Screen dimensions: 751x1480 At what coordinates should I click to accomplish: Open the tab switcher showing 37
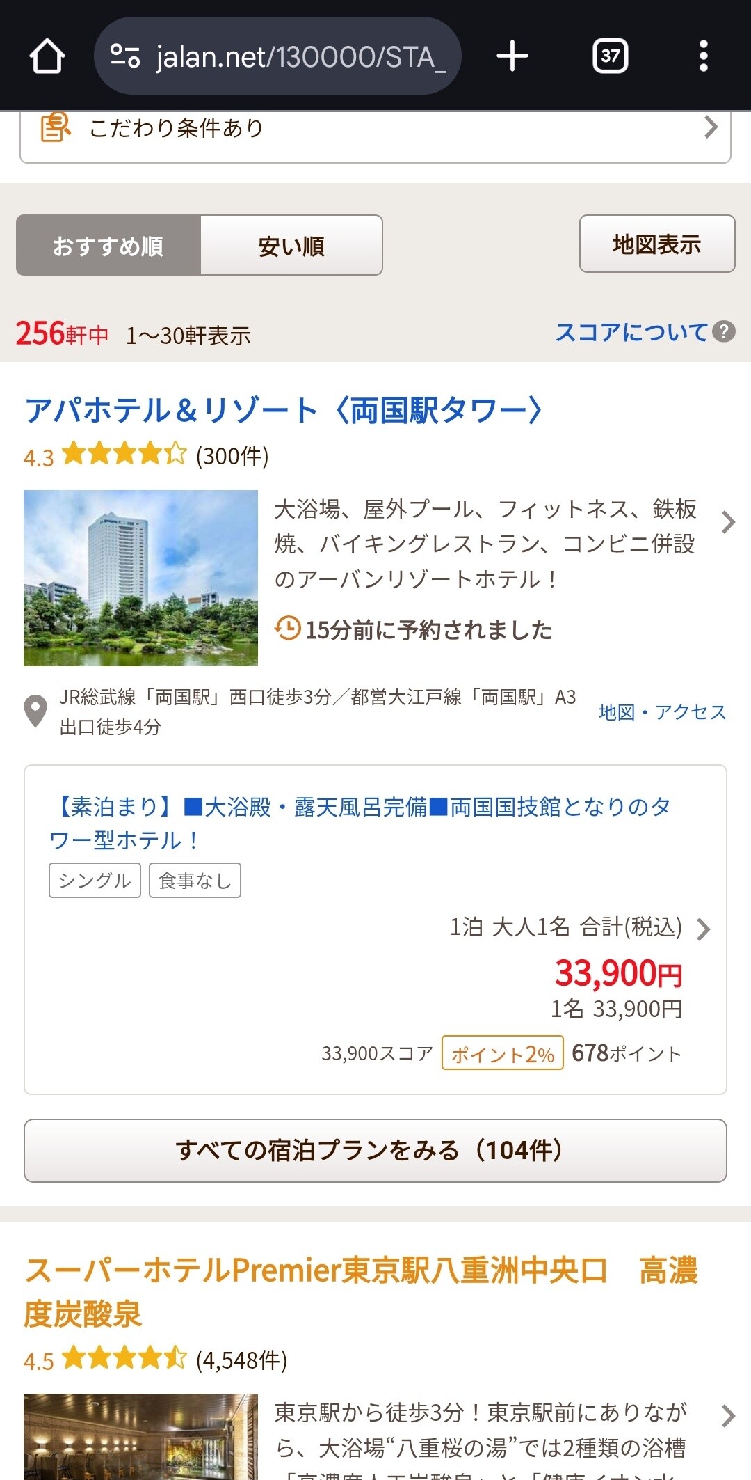(x=610, y=56)
